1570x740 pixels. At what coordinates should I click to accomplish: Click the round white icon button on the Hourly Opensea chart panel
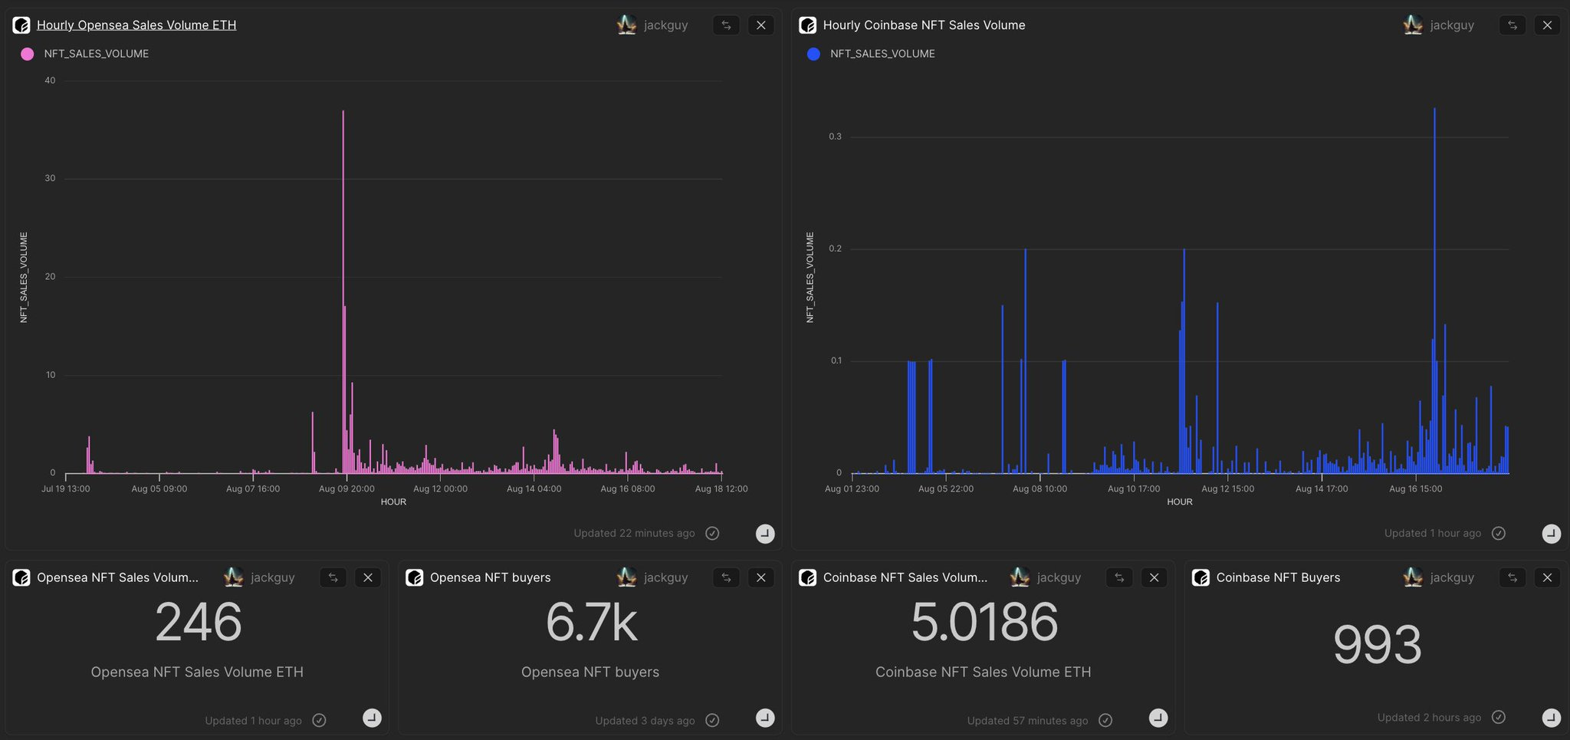(x=765, y=534)
